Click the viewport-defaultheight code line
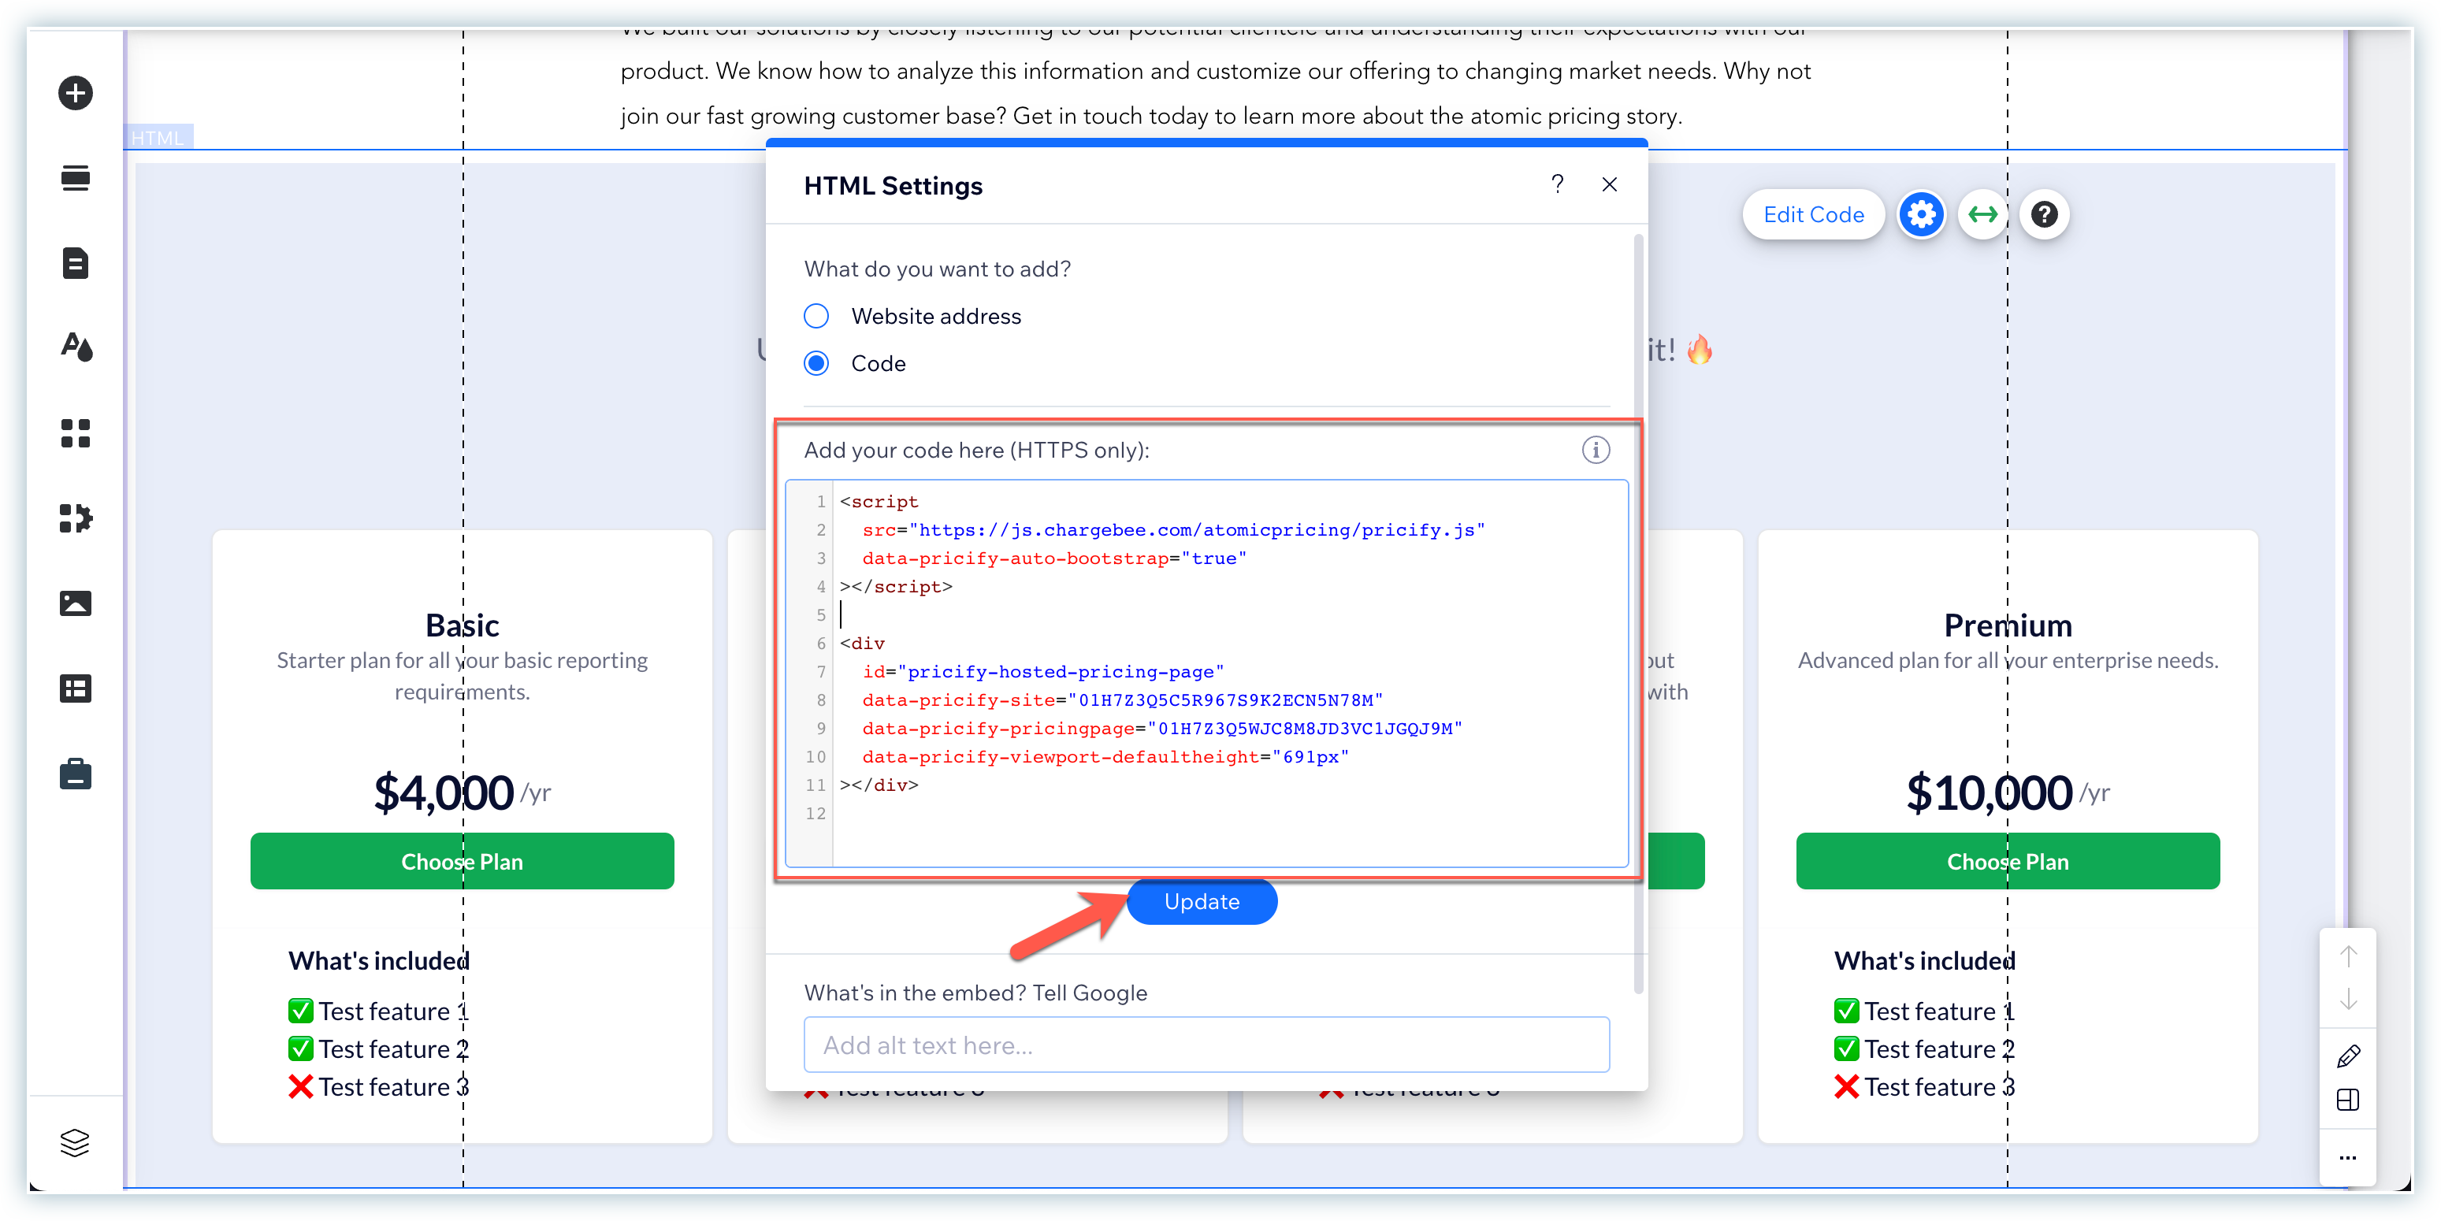 coord(1105,757)
